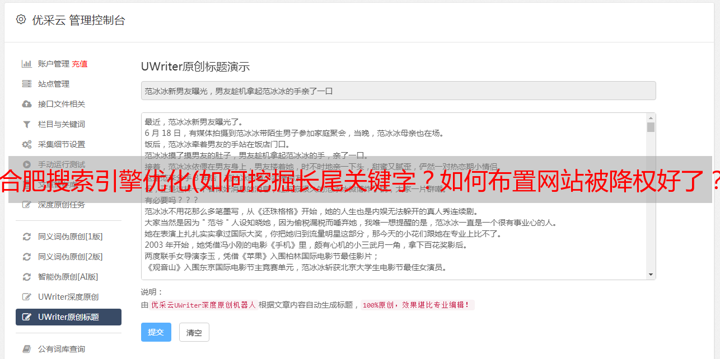This screenshot has height=359, width=720.
Task: Click the textarea scrollbar down arrow
Action: [651, 275]
